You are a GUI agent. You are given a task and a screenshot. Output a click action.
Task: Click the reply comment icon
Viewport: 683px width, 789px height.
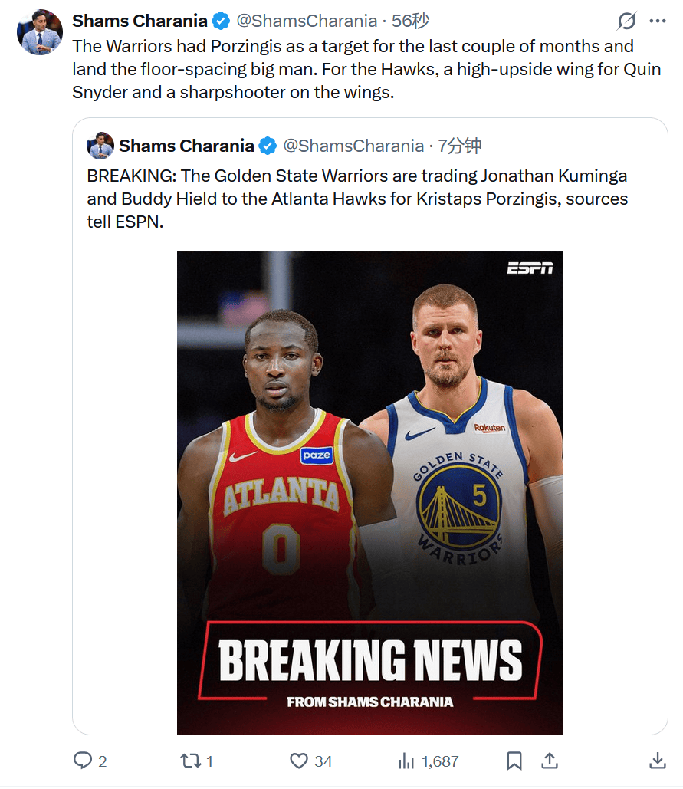point(83,761)
